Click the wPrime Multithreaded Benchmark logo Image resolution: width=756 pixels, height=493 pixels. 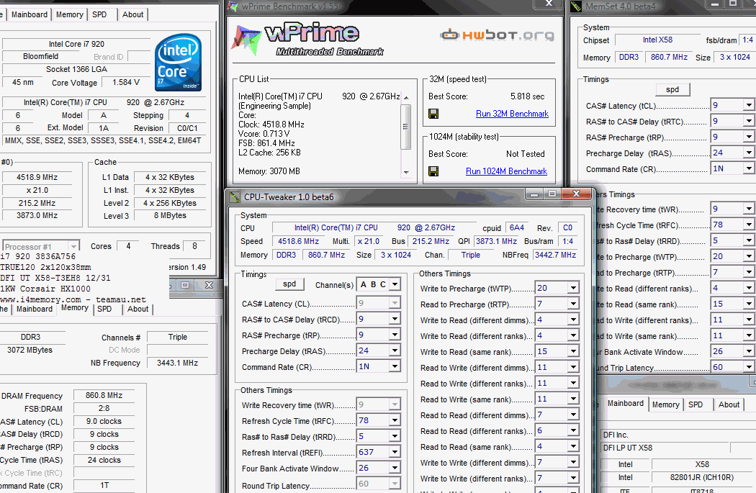309,39
